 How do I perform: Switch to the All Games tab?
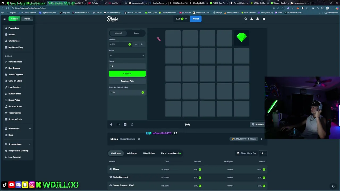132,153
